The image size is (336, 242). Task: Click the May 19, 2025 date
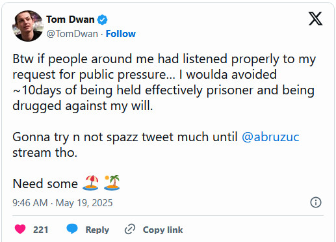[x=84, y=203]
